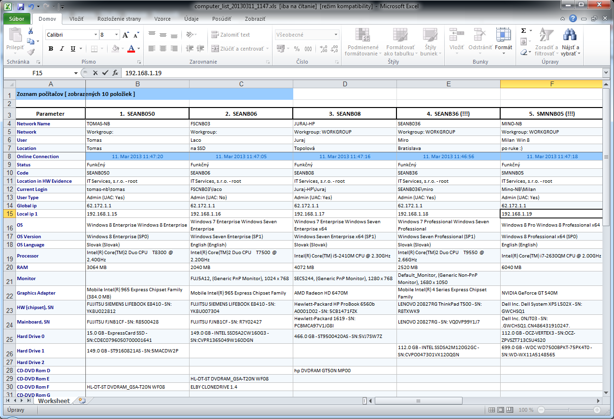Increase font size with the large A
This screenshot has height=419, width=614.
coord(125,35)
